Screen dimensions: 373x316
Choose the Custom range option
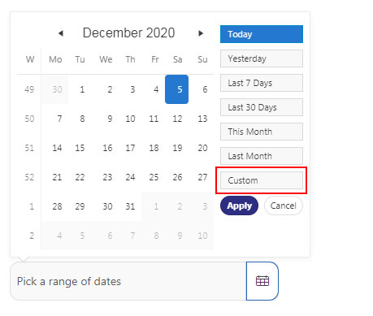pyautogui.click(x=262, y=180)
